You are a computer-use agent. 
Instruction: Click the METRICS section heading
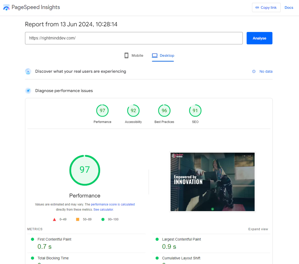click(x=35, y=229)
